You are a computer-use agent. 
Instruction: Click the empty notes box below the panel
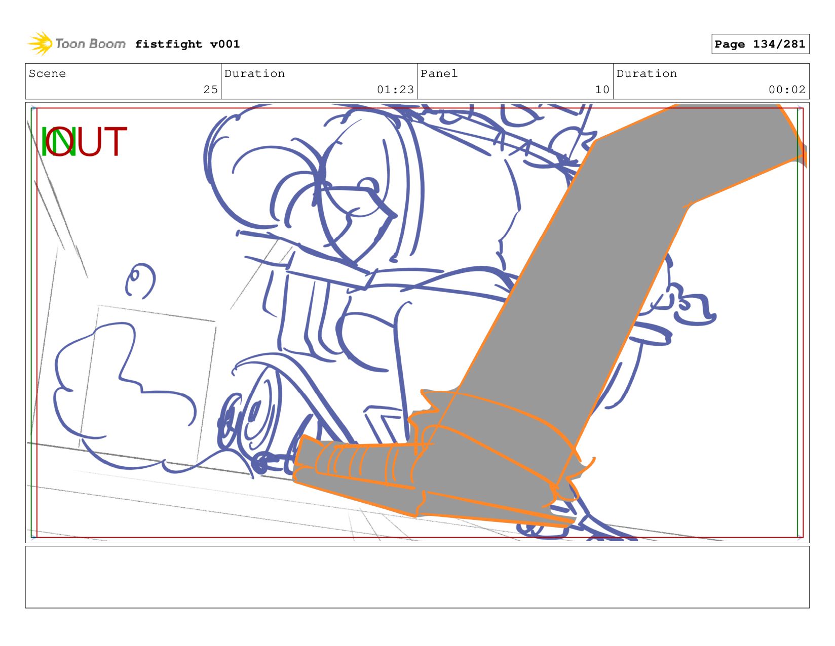417,577
